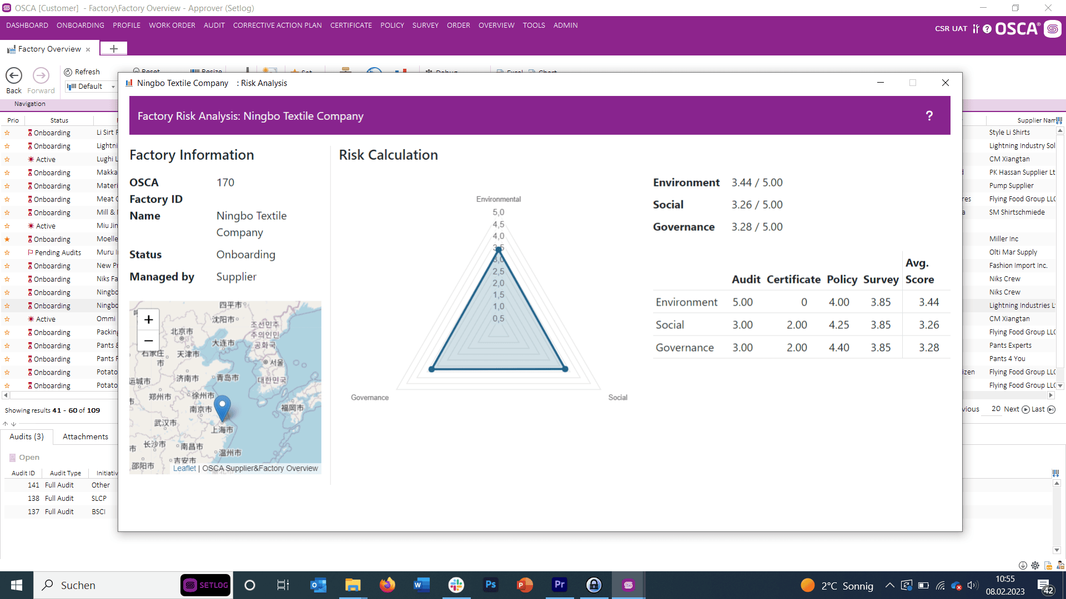The image size is (1066, 599).
Task: Click the OSCA spiral logo icon
Action: tap(1053, 29)
